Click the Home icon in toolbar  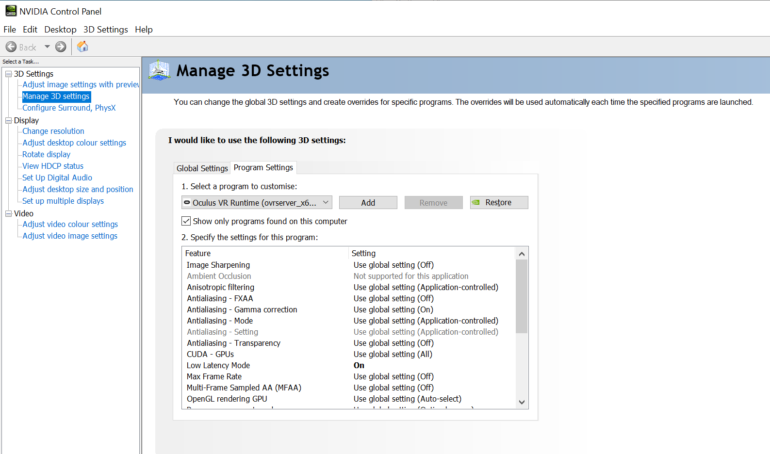82,47
